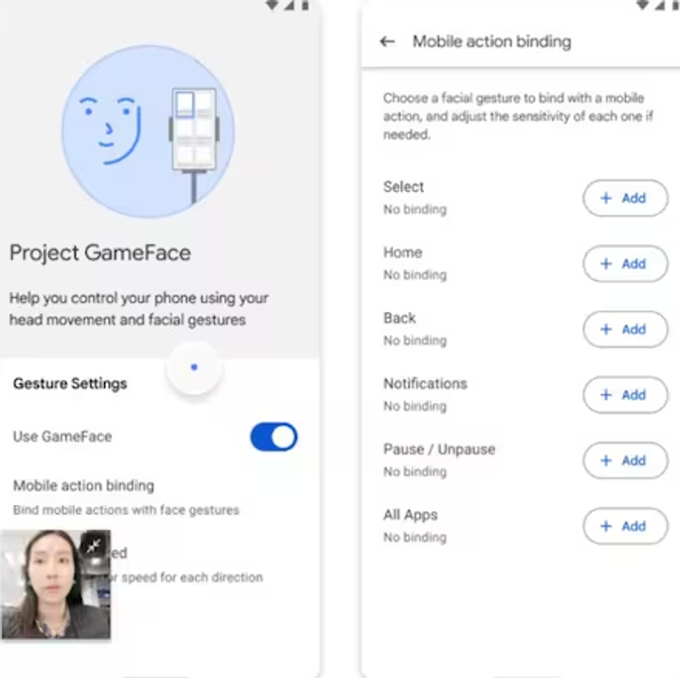Tap the Project GameFace title
Image resolution: width=680 pixels, height=678 pixels.
coord(100,253)
